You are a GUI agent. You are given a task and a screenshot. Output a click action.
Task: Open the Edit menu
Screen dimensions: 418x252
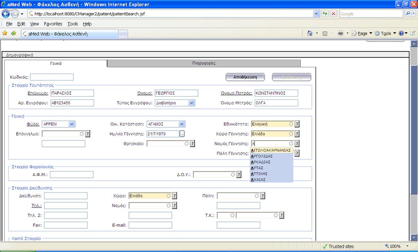coord(21,24)
